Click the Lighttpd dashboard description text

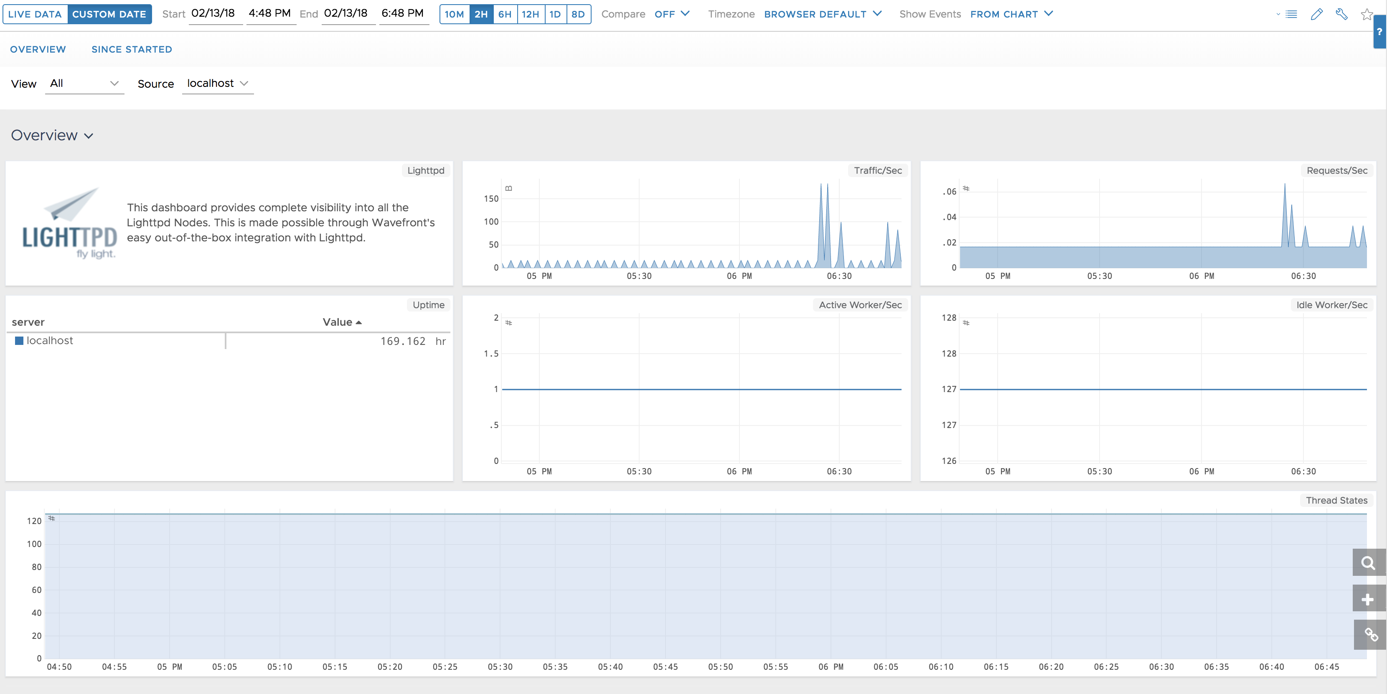point(280,223)
